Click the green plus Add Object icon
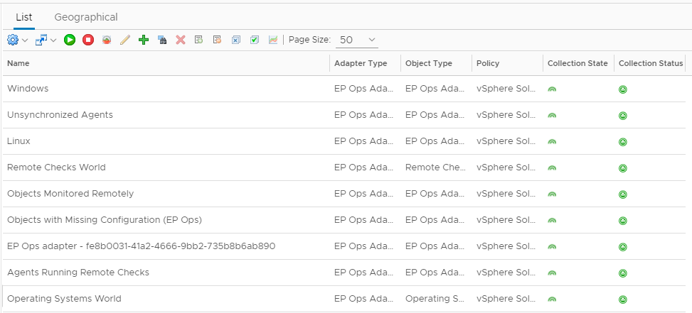This screenshot has height=313, width=692. click(144, 40)
